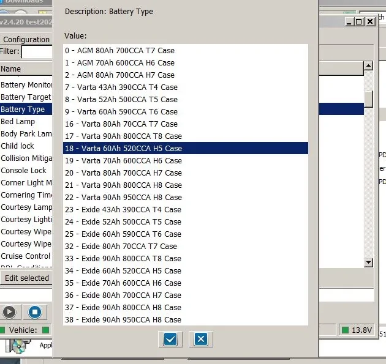Select Collision Mitigation row in Name list

(x=26, y=158)
